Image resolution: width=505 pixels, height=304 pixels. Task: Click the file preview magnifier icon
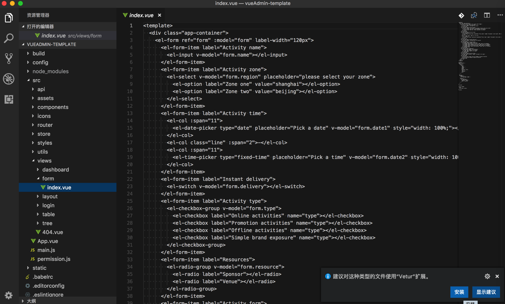click(474, 15)
